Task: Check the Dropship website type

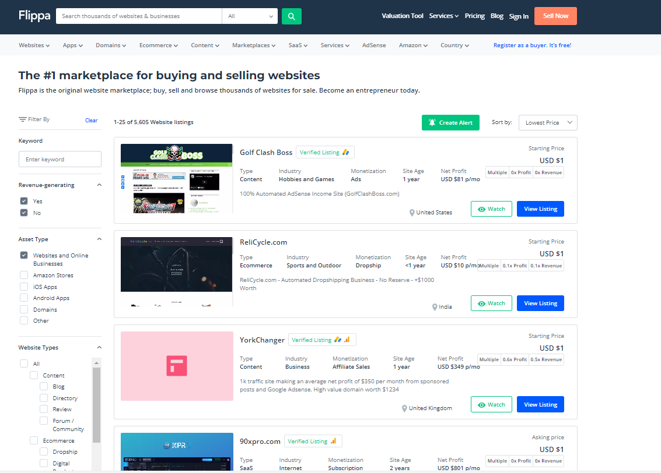Action: 44,451
